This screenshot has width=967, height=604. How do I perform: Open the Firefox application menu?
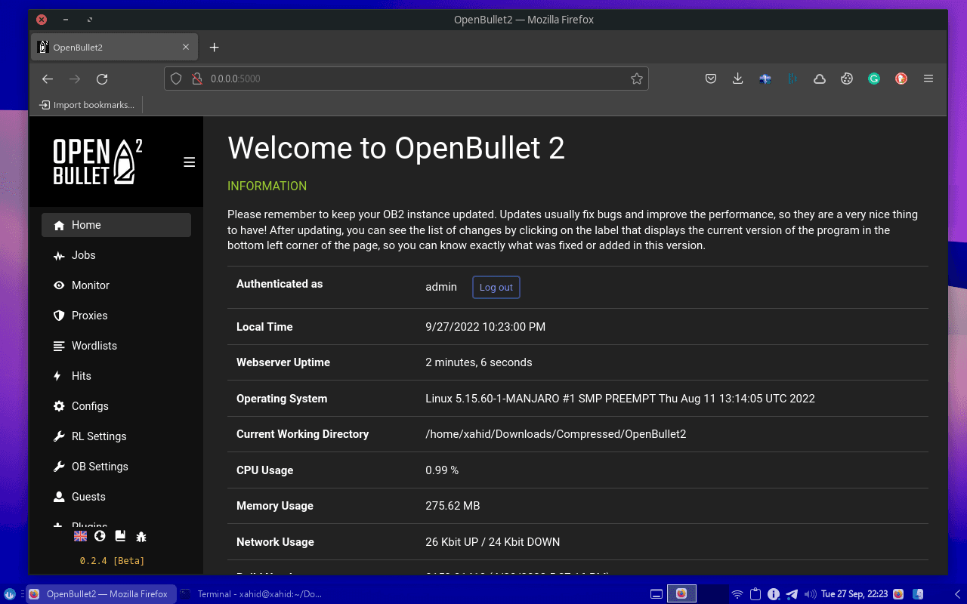[x=928, y=78]
